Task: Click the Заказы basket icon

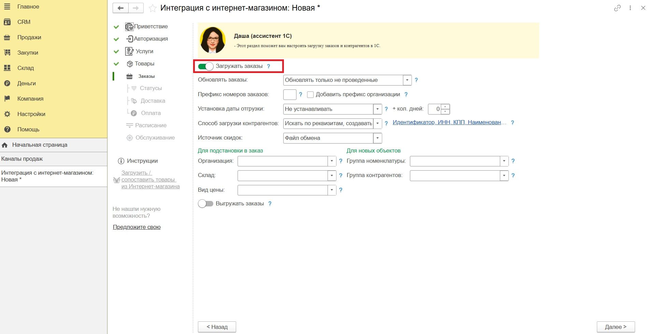Action: [x=130, y=76]
